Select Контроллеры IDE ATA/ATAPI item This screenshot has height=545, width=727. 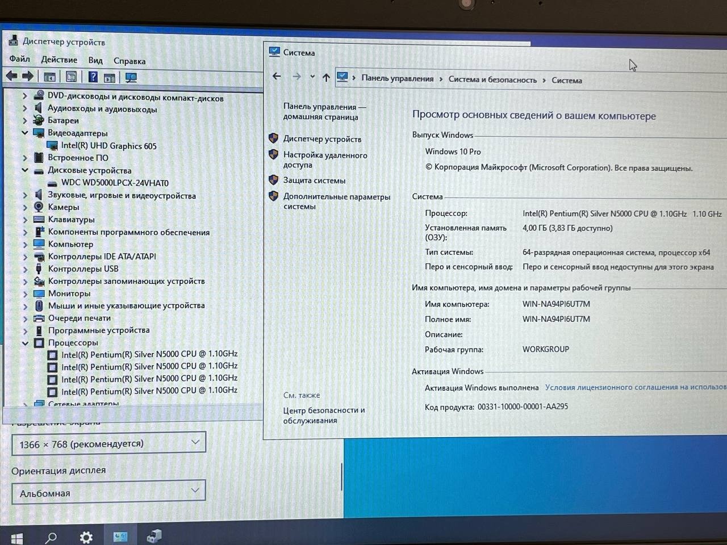tap(102, 256)
